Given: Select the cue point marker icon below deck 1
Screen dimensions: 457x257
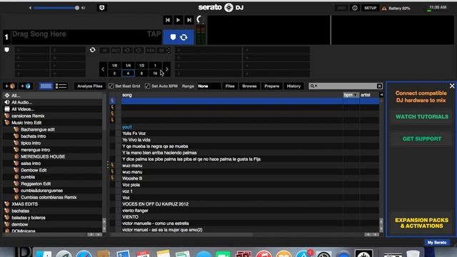Looking at the screenshot, I should 6,50.
